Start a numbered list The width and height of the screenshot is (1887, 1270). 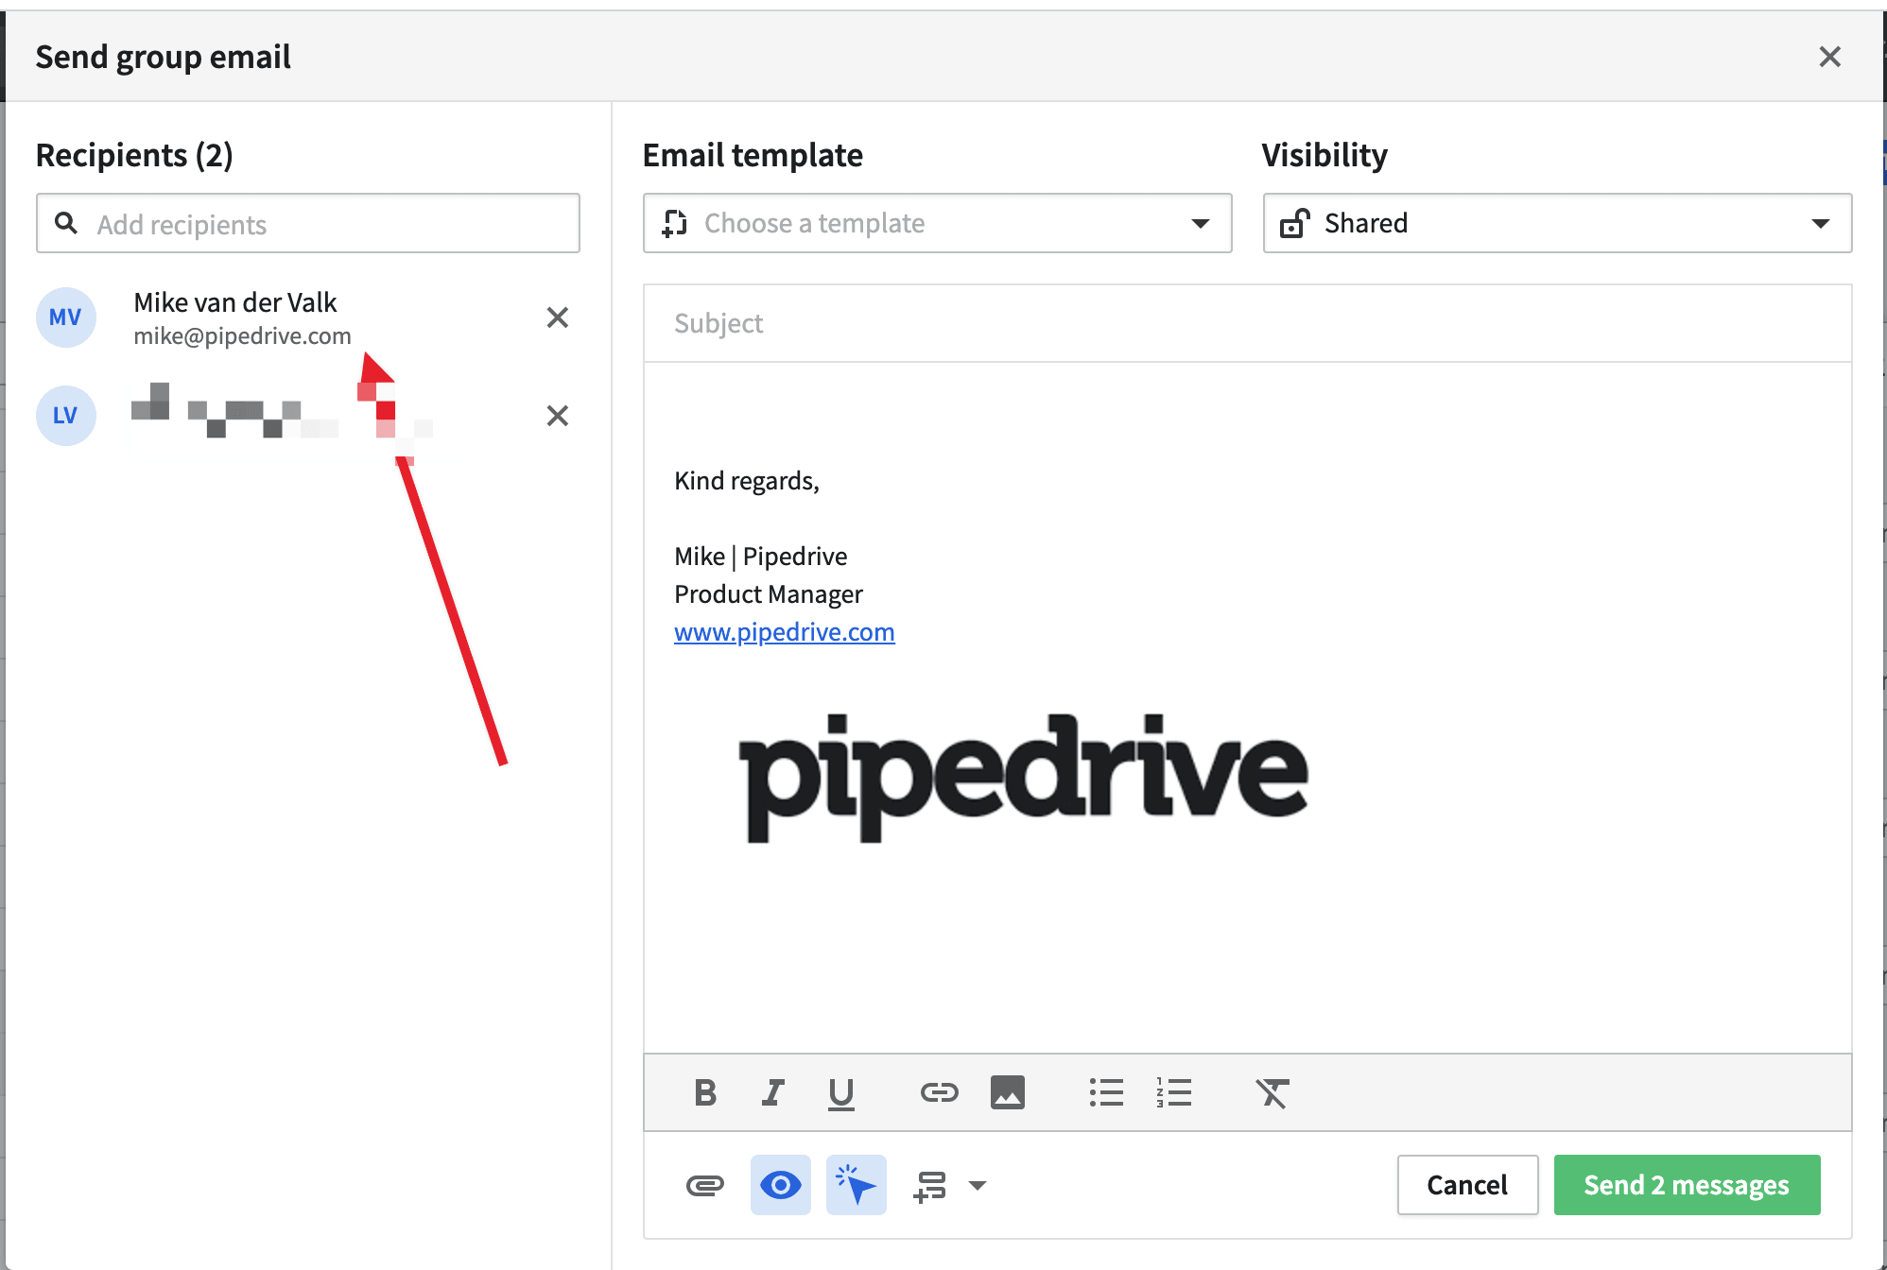click(x=1173, y=1093)
